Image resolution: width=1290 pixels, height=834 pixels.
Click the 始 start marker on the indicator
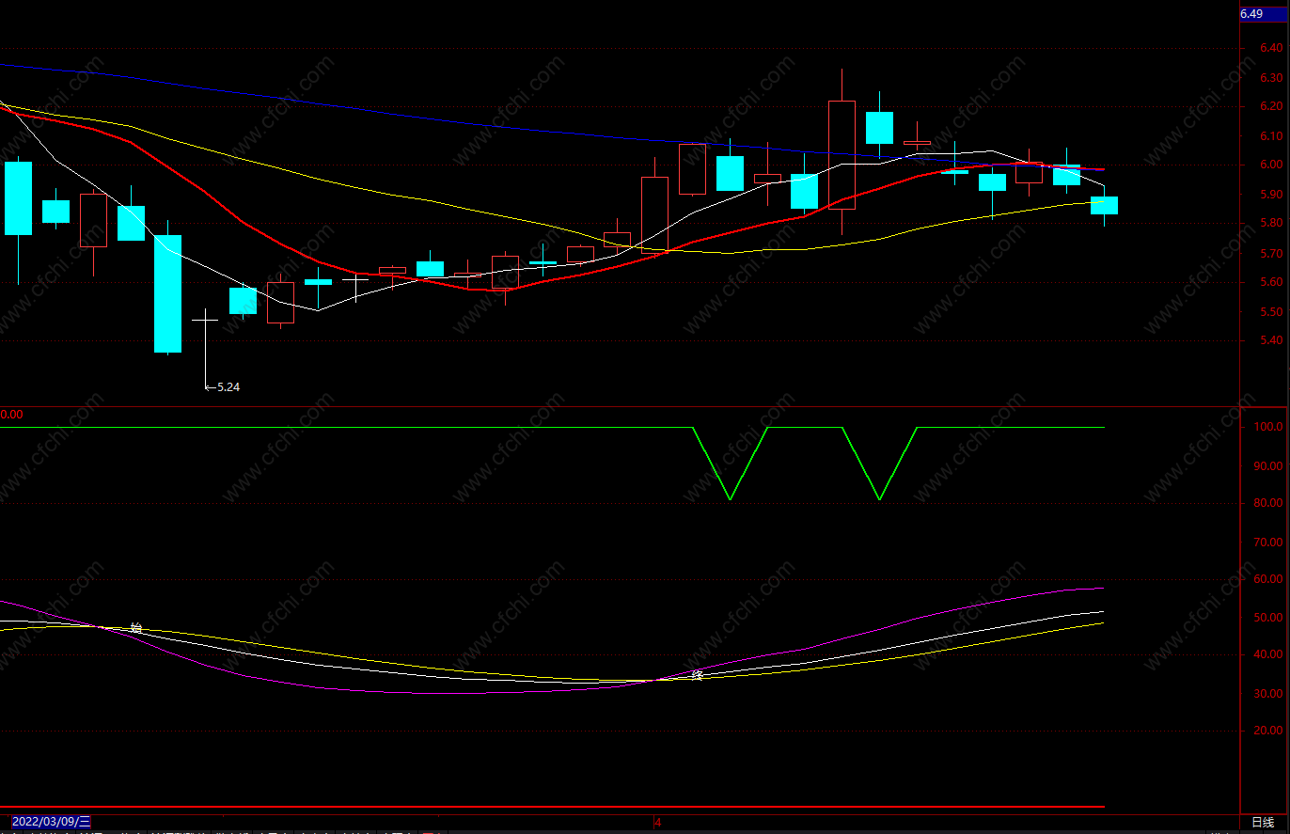(x=136, y=627)
